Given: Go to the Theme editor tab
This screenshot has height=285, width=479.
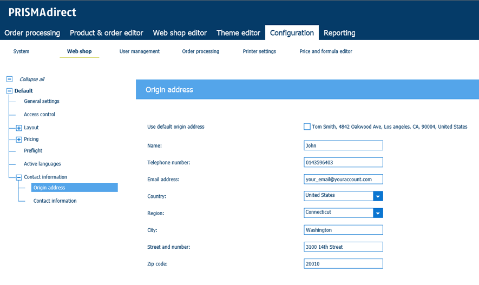Looking at the screenshot, I should tap(238, 32).
